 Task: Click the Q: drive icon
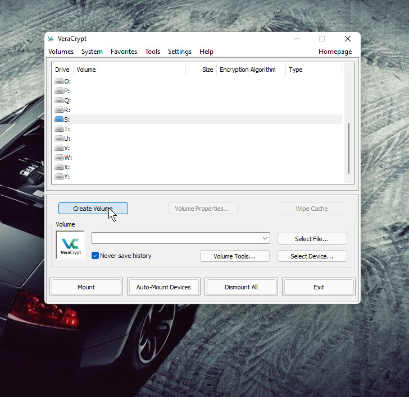tap(59, 100)
